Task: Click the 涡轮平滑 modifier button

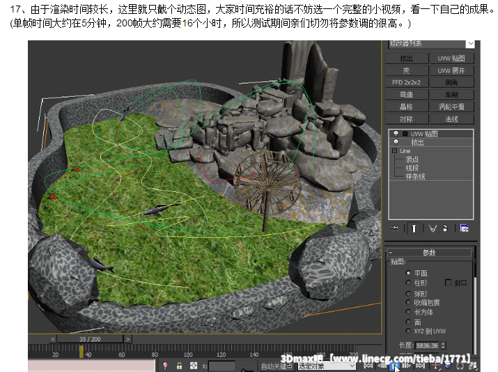Action: 451,106
